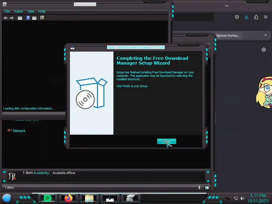272x204 pixels.
Task: Open Free Download Manager setup taskbar icon
Action: (110, 198)
